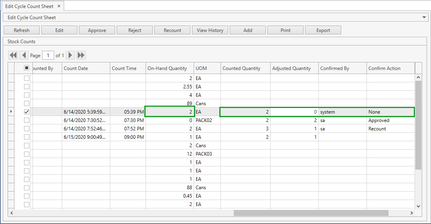Click the horizontal scrollbar thumb

(311, 213)
